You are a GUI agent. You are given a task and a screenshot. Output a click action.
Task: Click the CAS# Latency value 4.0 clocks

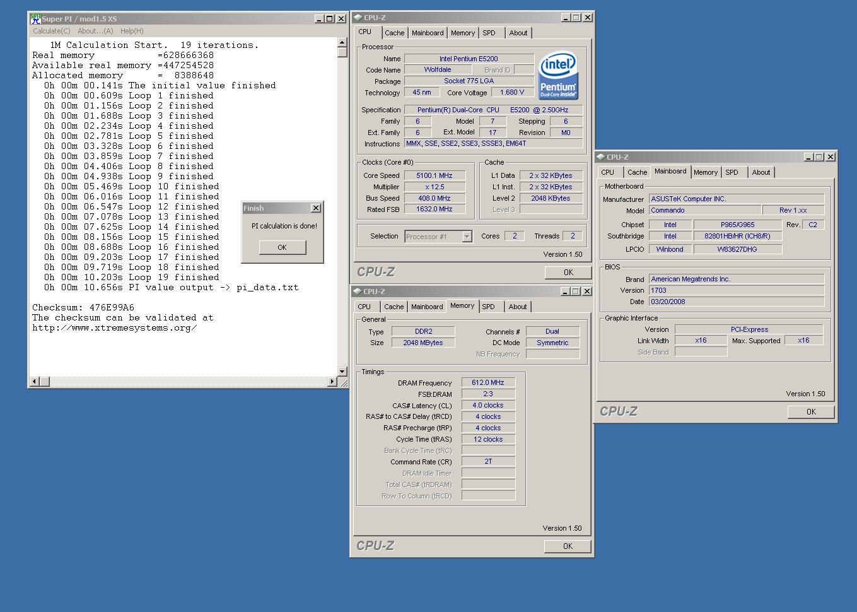tap(488, 405)
